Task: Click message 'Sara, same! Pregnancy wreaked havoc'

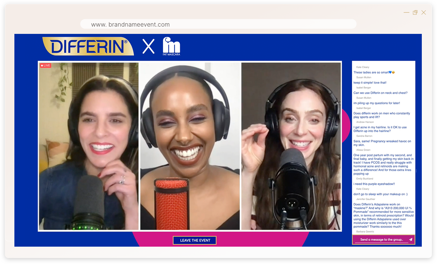Action: click(382, 143)
